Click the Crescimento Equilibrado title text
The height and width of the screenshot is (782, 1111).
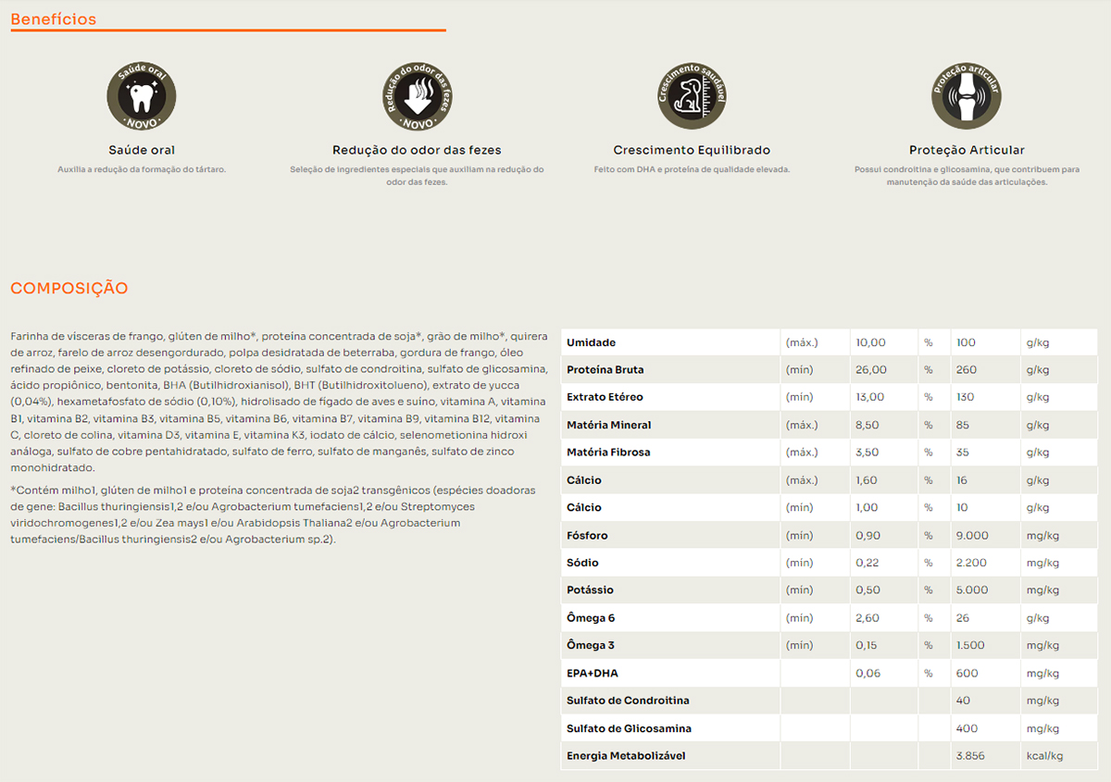692,150
